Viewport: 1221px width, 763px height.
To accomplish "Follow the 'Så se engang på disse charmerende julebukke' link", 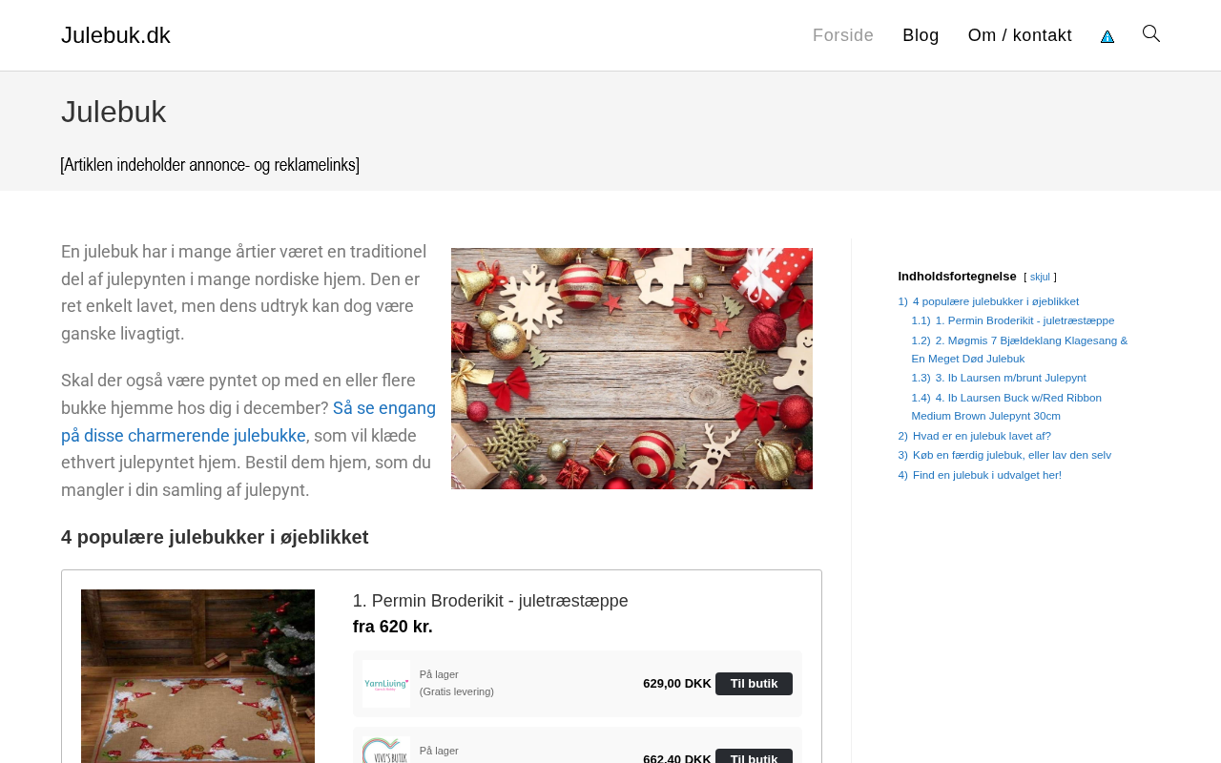I will (x=248, y=422).
